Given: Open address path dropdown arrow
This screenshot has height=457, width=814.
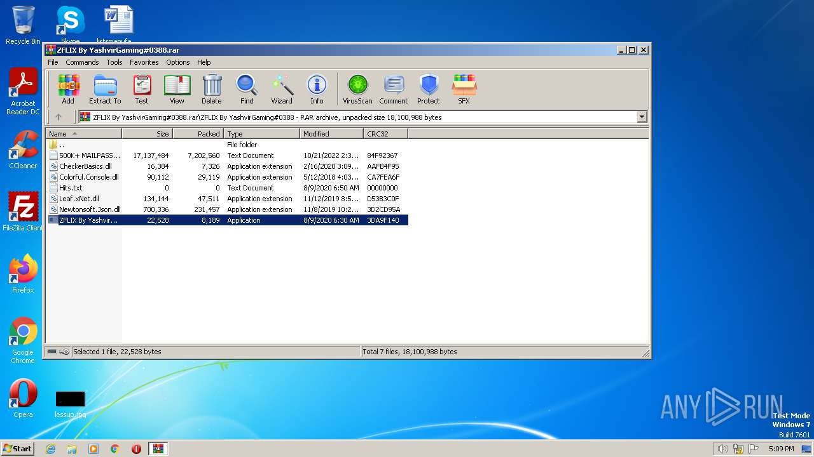Looking at the screenshot, I should pos(642,117).
